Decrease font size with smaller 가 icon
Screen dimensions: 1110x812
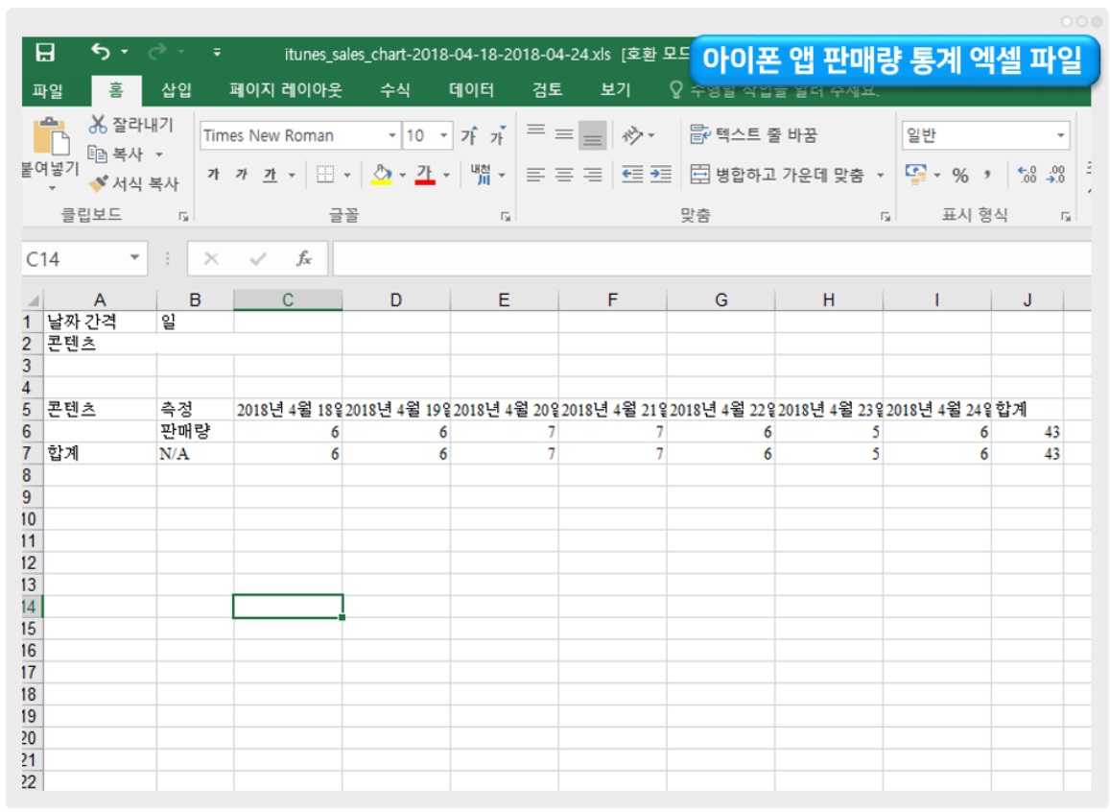pos(498,135)
